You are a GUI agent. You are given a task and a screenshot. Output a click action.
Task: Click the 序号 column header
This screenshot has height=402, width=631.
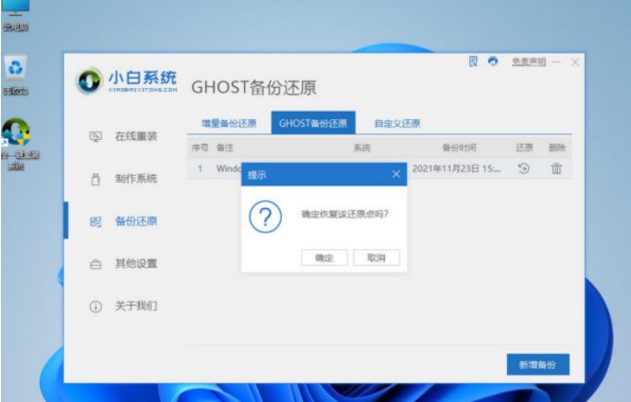(200, 148)
